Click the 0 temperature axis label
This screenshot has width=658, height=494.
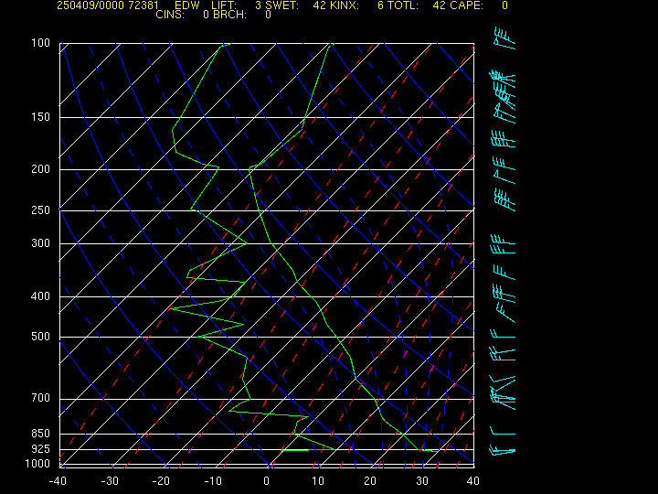[267, 481]
